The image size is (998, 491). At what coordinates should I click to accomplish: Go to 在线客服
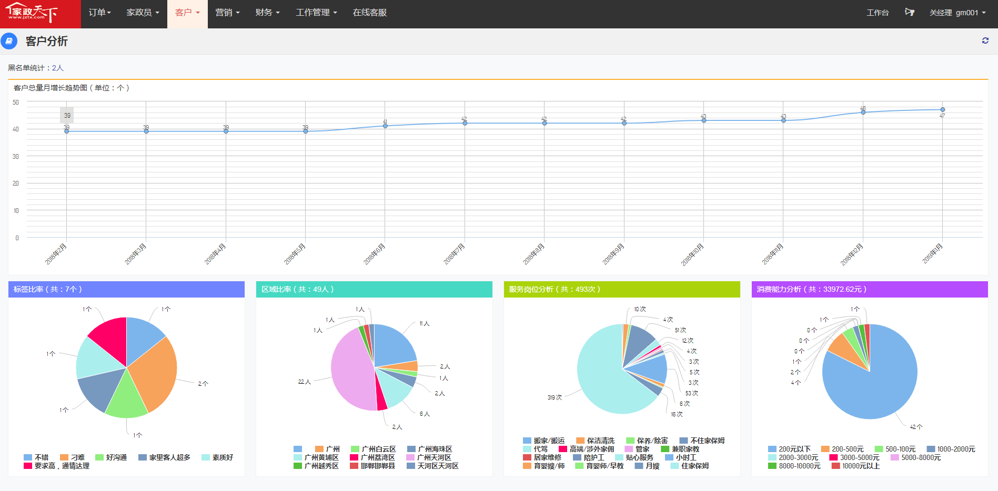(x=369, y=13)
